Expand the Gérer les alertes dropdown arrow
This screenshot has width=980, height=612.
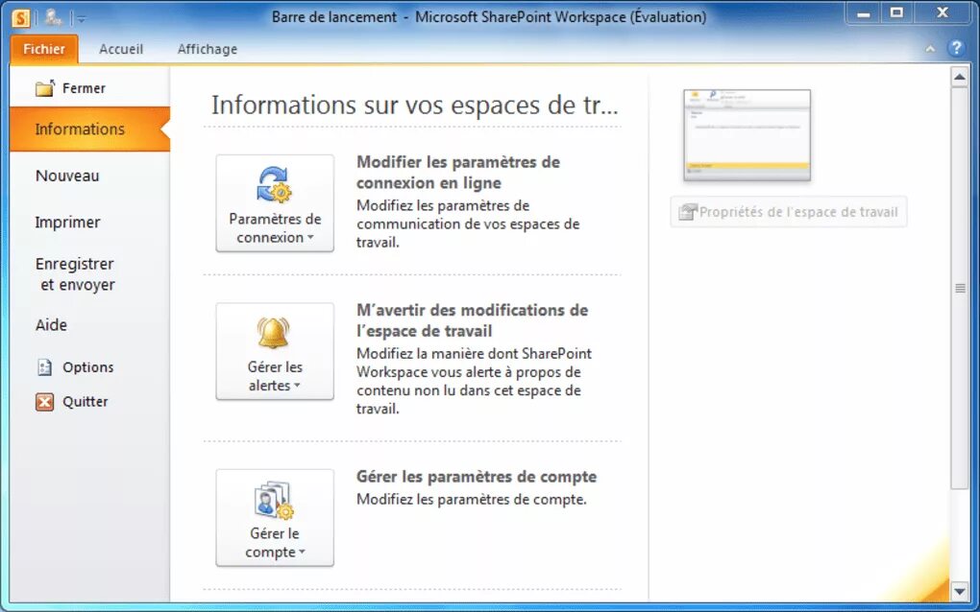click(297, 385)
